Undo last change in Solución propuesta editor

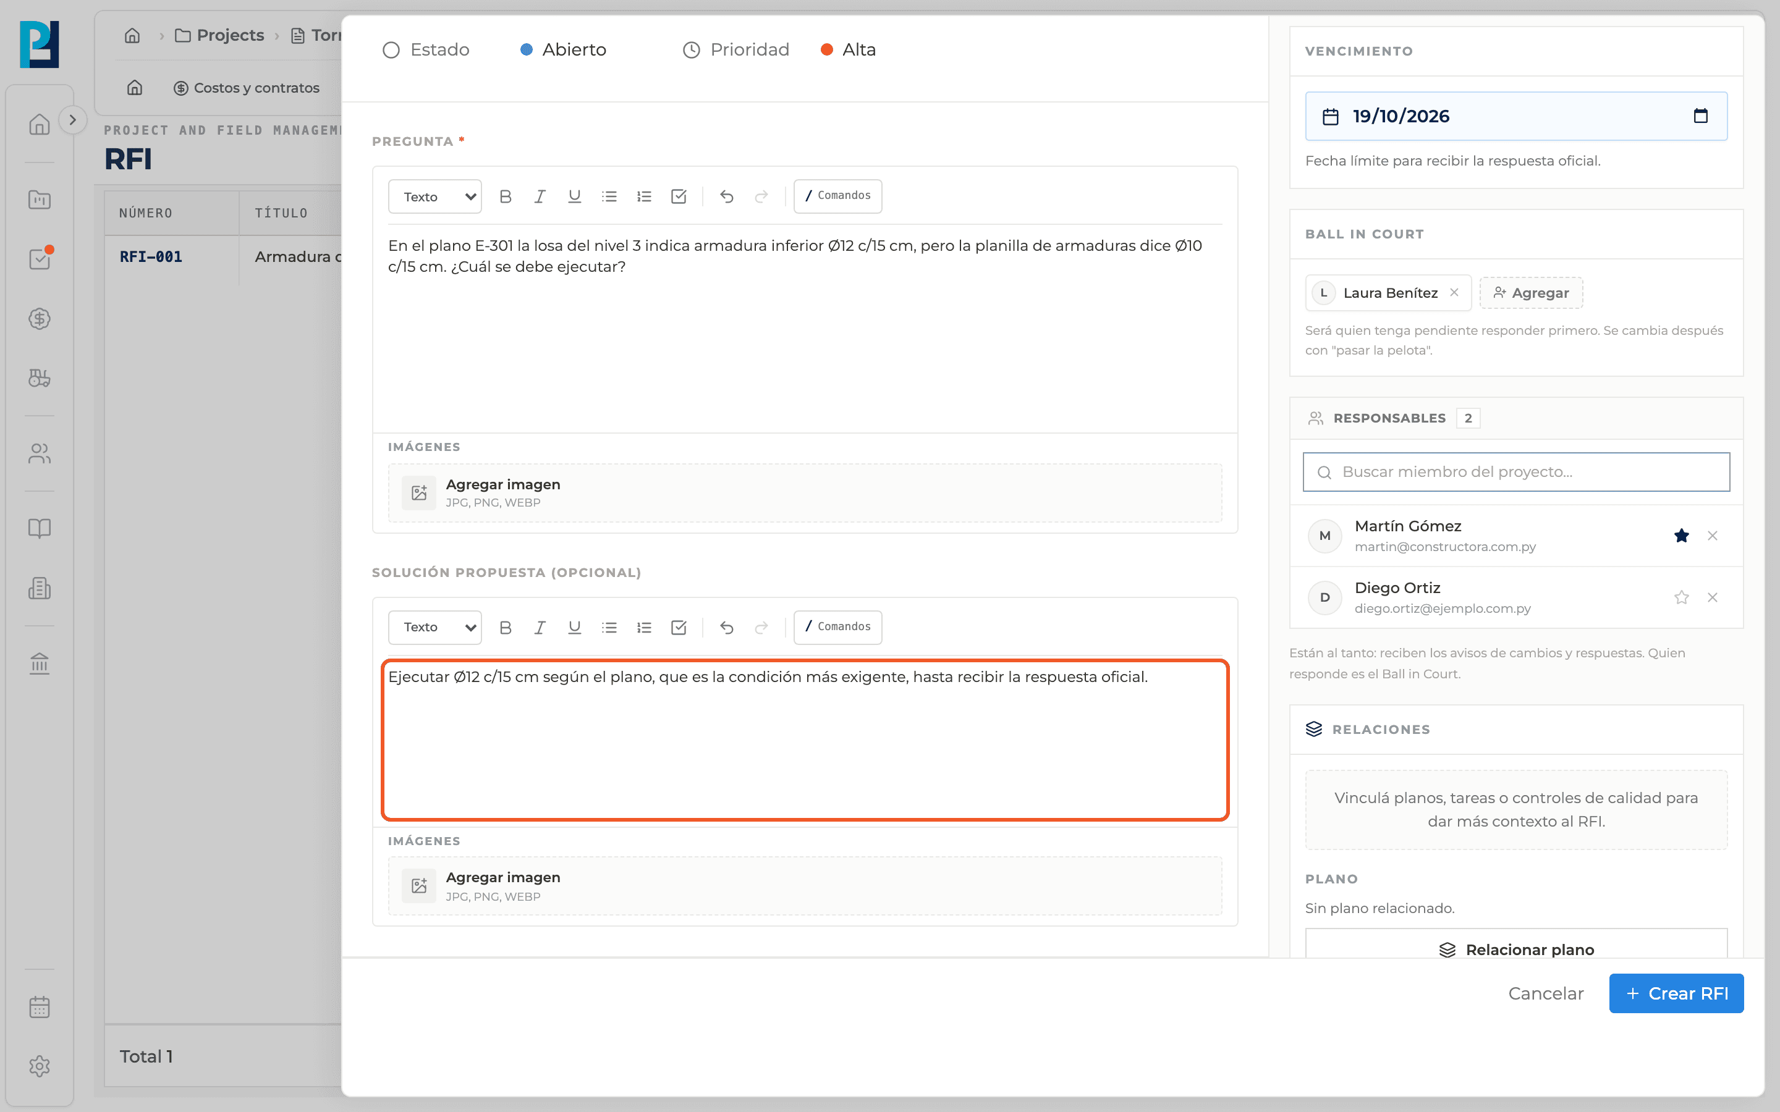point(727,627)
